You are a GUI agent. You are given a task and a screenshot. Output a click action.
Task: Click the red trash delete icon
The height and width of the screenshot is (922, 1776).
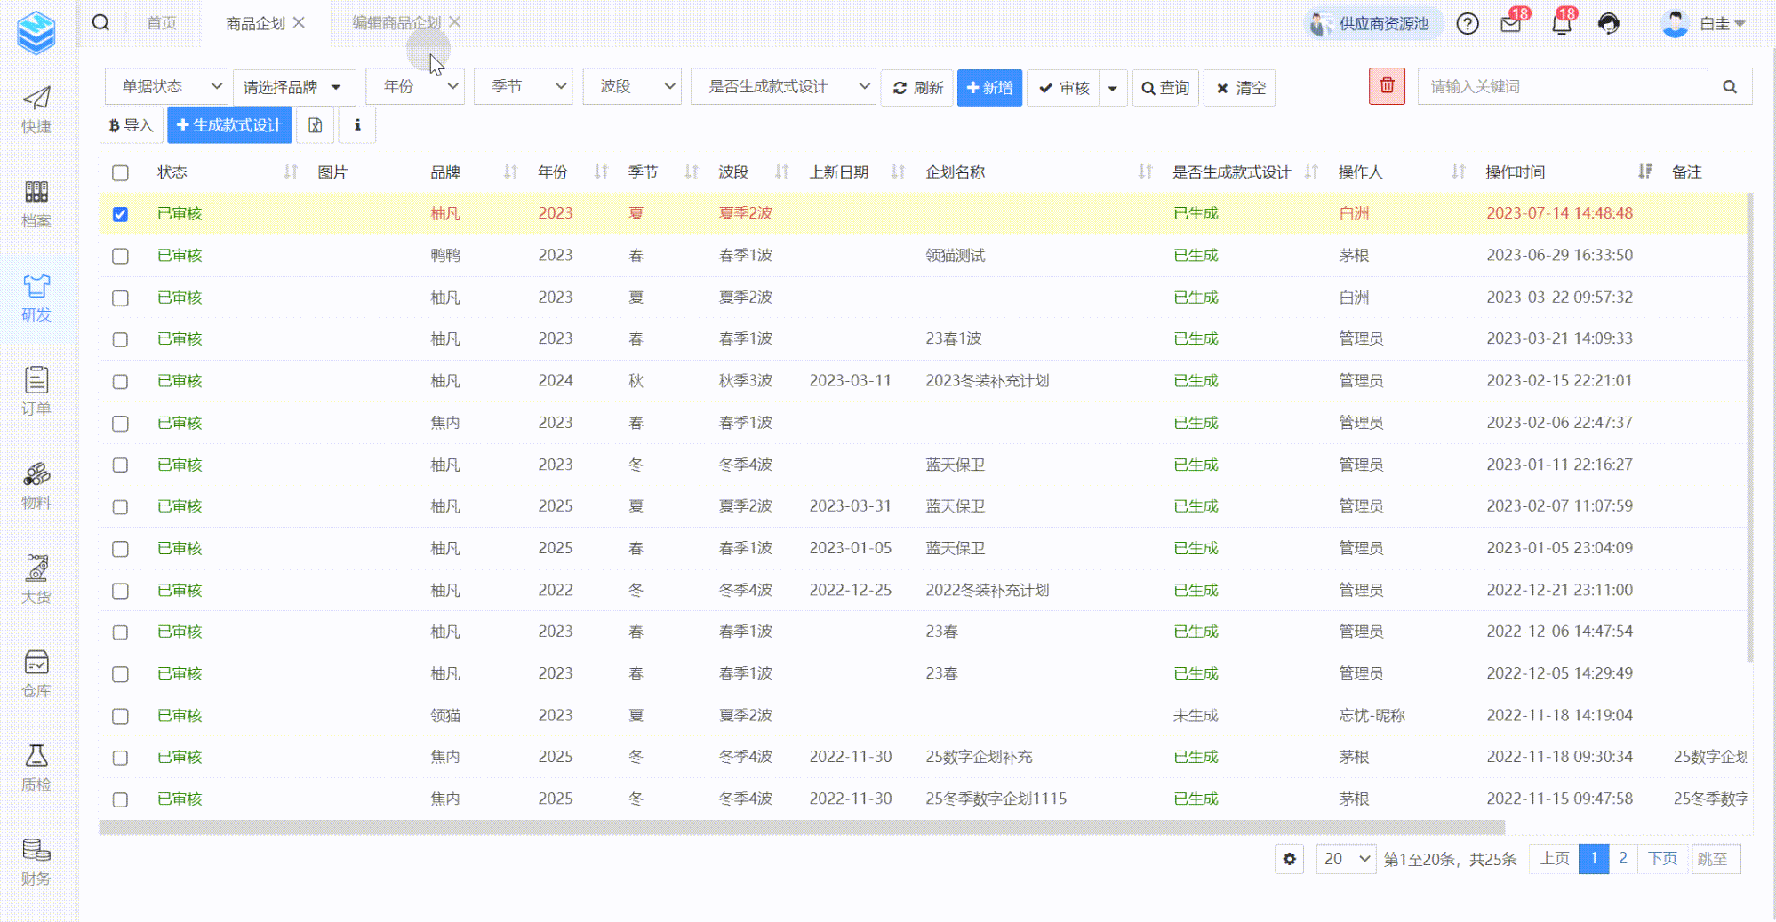pos(1386,87)
